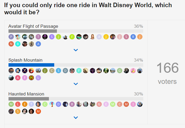Open the Minnie Mouse voter avatar
Screen dimensions: 185x128
click(18, 37)
